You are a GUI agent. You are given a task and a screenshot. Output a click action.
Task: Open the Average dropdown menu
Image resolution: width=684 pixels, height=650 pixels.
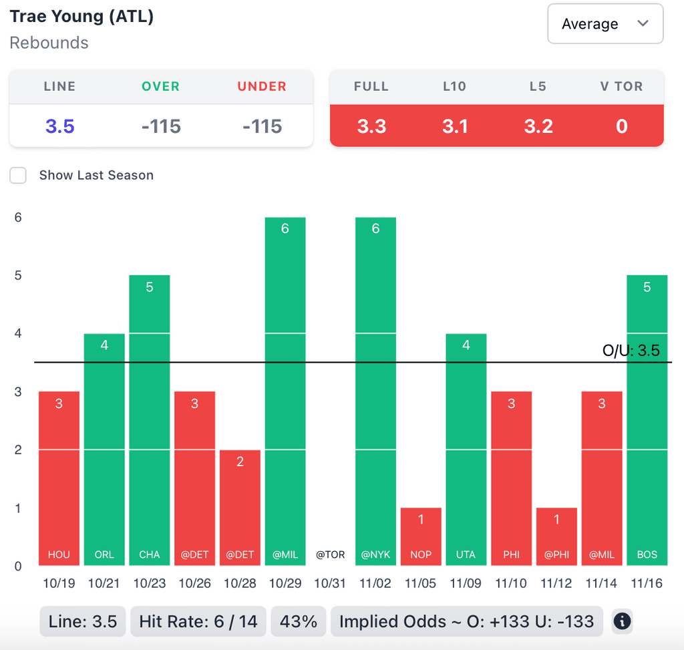click(x=605, y=23)
